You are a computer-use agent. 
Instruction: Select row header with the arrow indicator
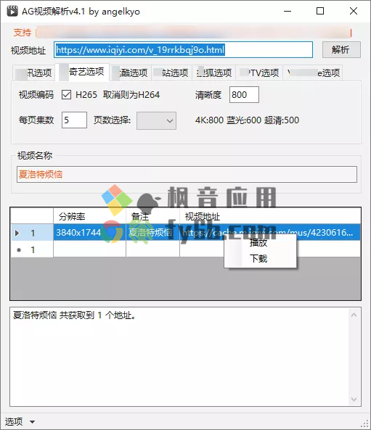point(32,233)
